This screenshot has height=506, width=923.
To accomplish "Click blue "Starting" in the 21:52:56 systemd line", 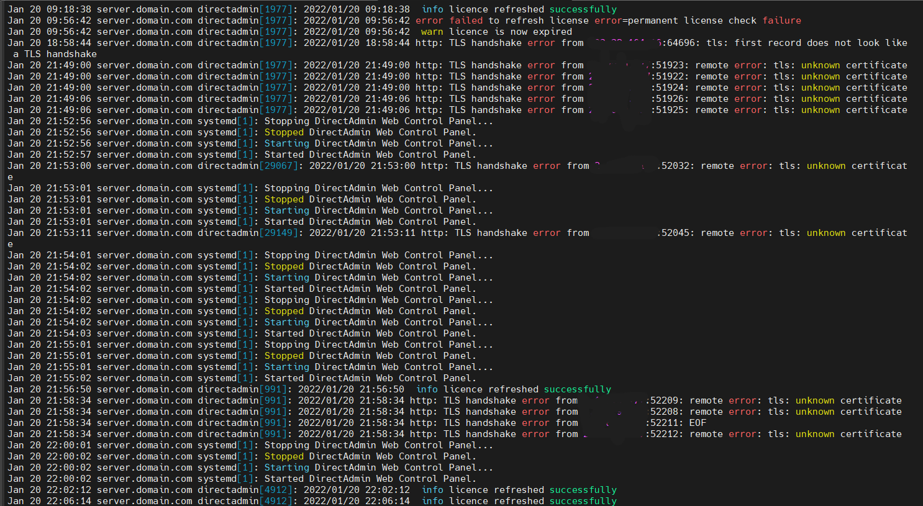I will (x=286, y=143).
